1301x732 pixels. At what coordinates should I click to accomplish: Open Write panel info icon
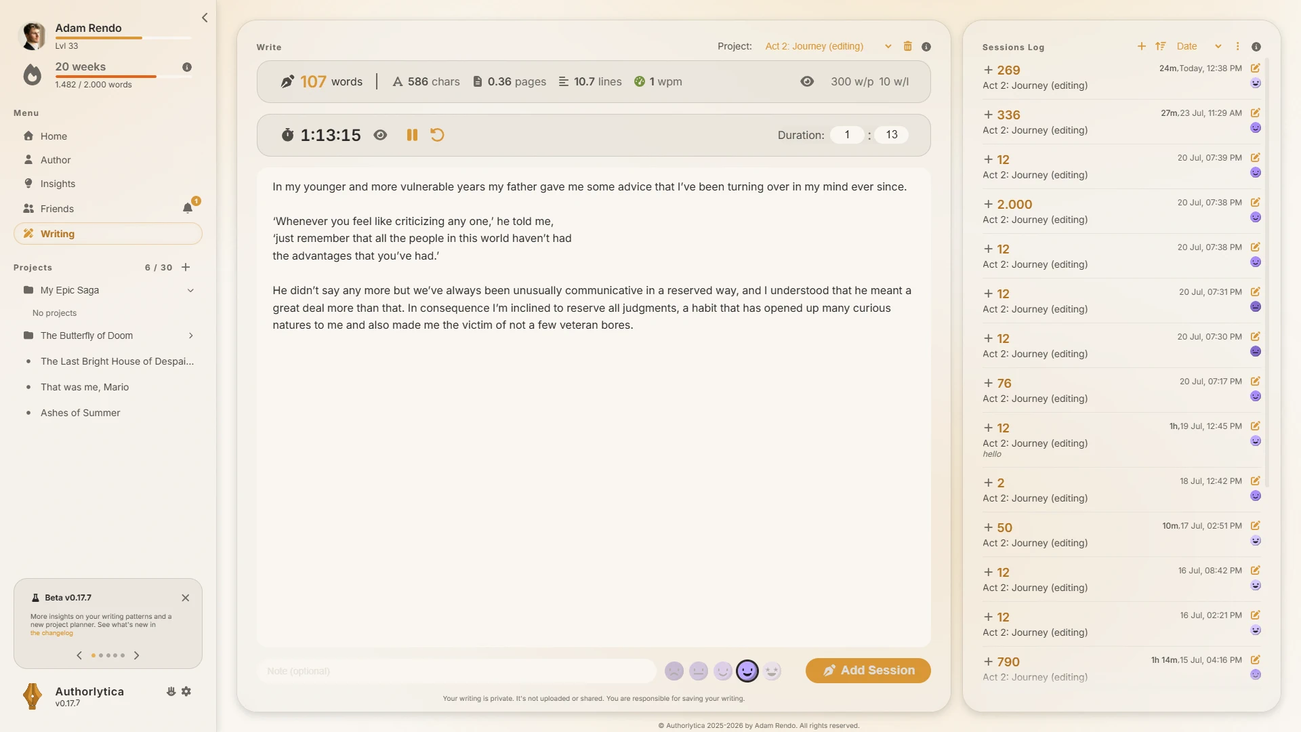coord(926,47)
